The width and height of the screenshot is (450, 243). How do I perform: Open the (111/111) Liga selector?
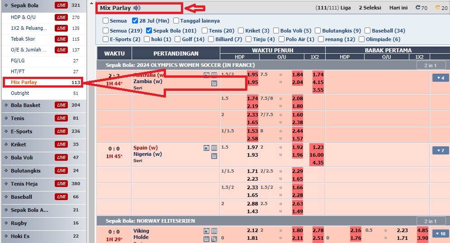pyautogui.click(x=333, y=8)
